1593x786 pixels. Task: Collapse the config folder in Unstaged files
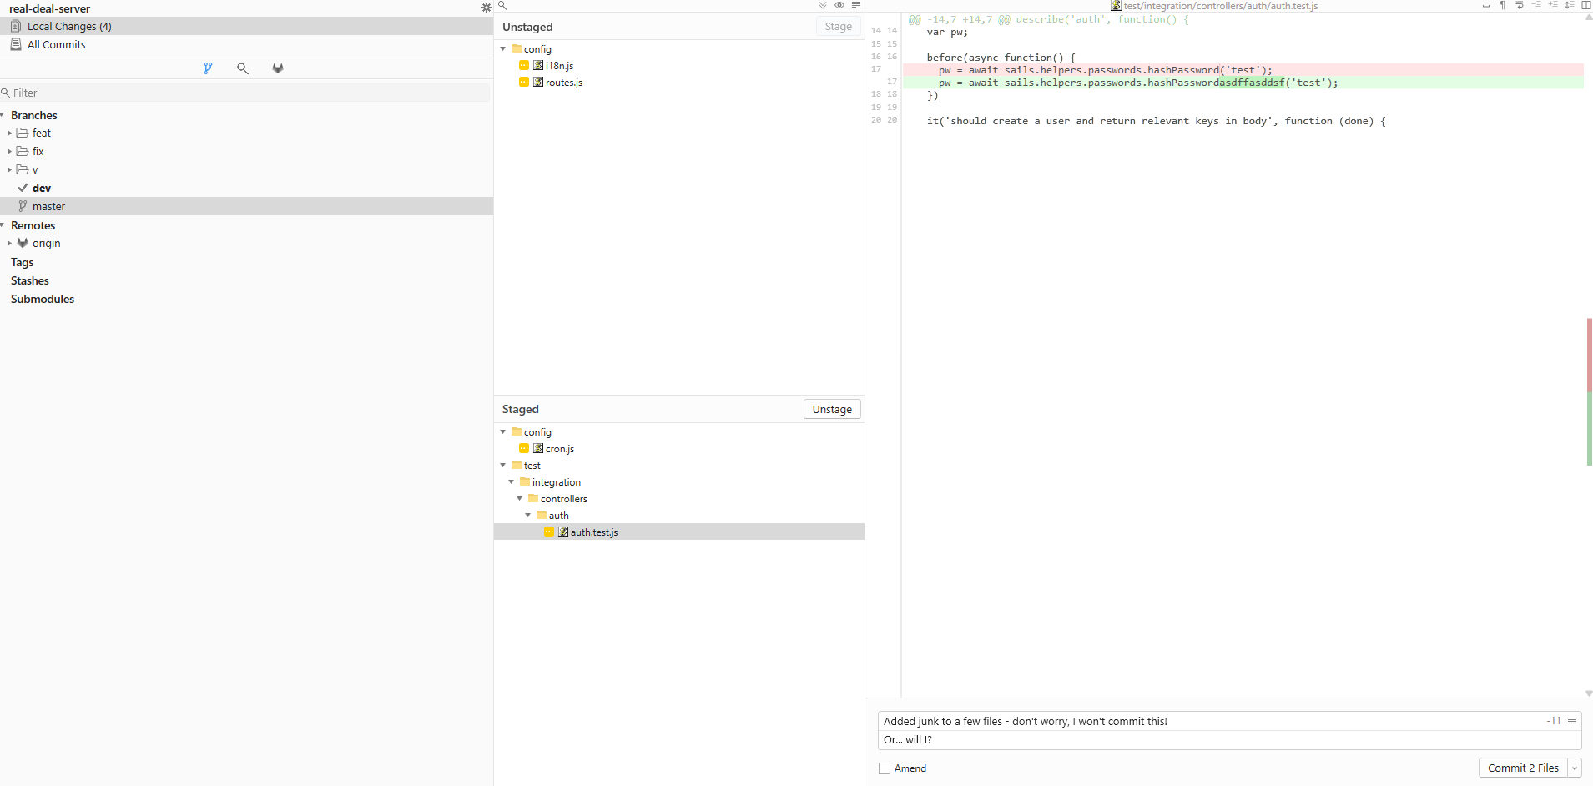click(504, 48)
